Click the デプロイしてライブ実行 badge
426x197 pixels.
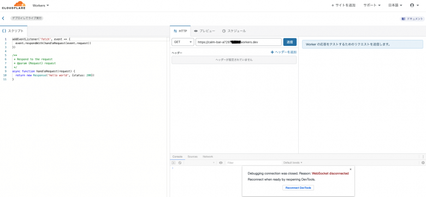27,19
